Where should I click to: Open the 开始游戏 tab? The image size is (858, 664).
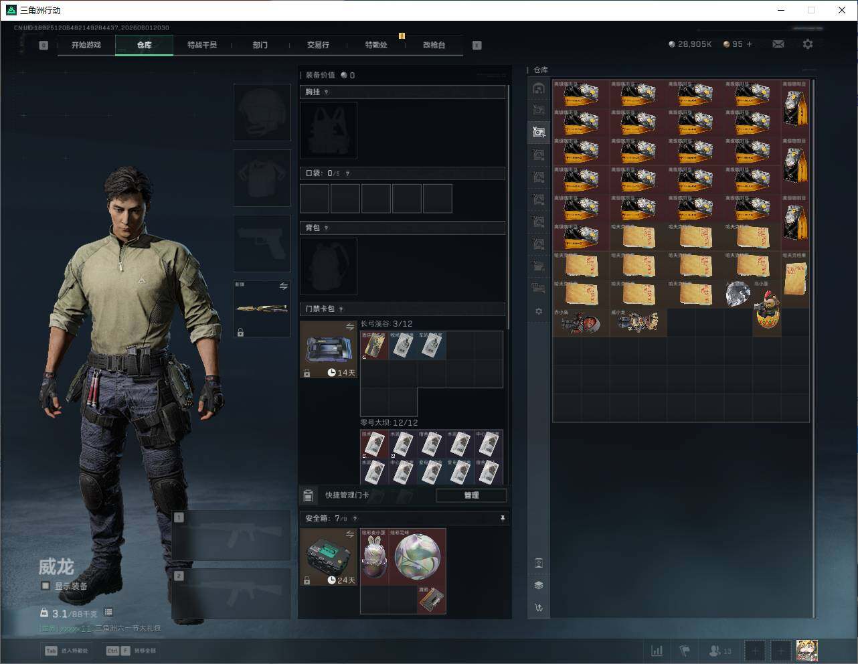point(86,45)
